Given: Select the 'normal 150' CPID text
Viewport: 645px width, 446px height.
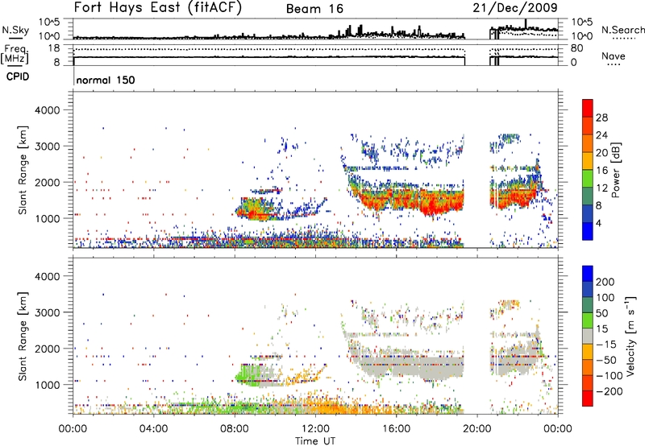Looking at the screenshot, I should click(x=106, y=80).
